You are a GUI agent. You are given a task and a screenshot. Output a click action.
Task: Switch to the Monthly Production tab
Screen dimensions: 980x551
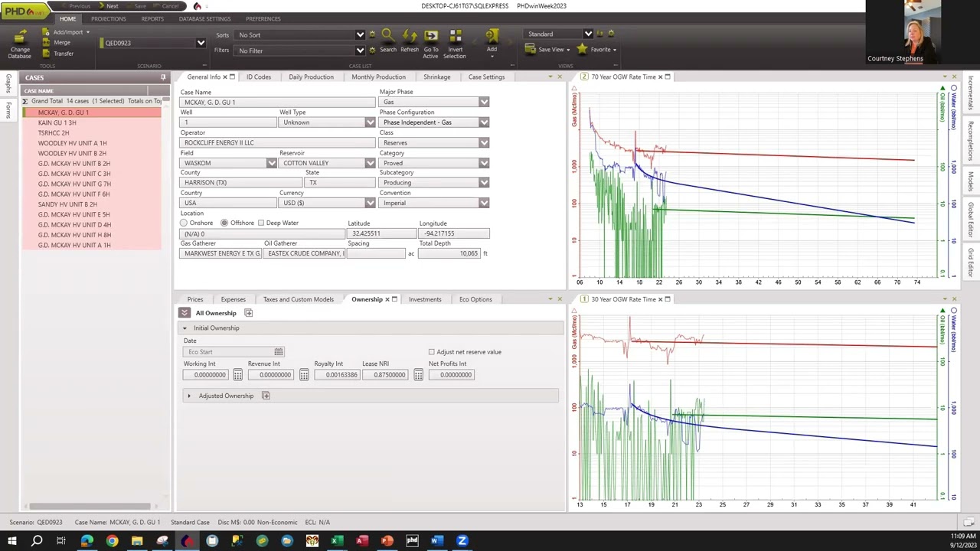(378, 77)
